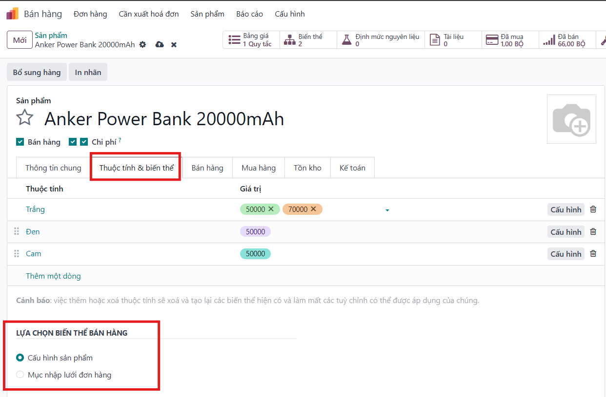Viewport: 606px width, 397px height.
Task: Switch to the Thuộc tính & biến thể tab
Action: (137, 168)
